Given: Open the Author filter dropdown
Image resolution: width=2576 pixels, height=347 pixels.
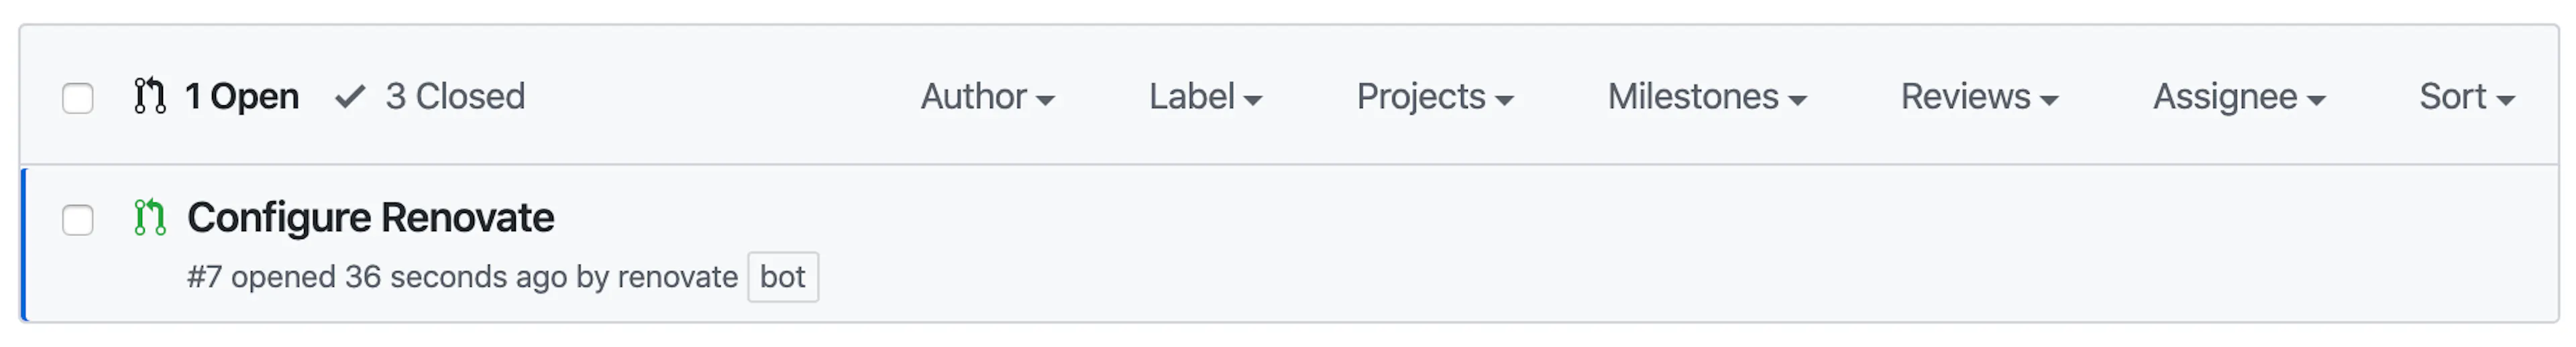Looking at the screenshot, I should (987, 97).
